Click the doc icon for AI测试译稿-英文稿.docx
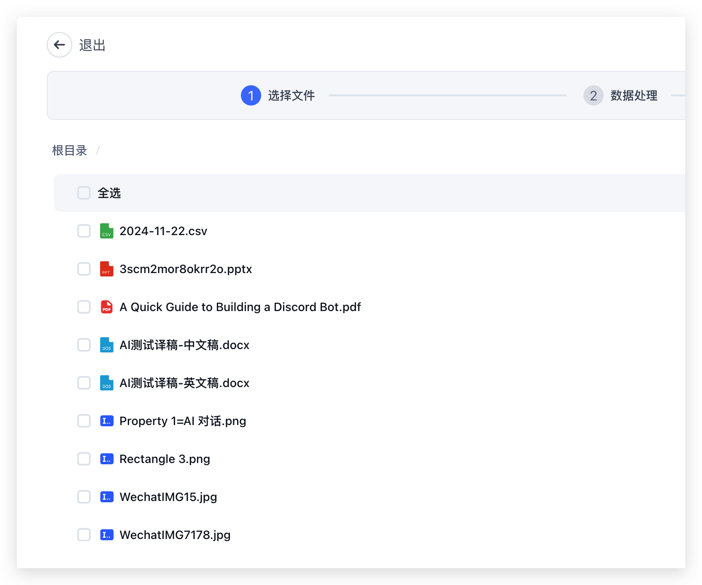 pyautogui.click(x=106, y=383)
